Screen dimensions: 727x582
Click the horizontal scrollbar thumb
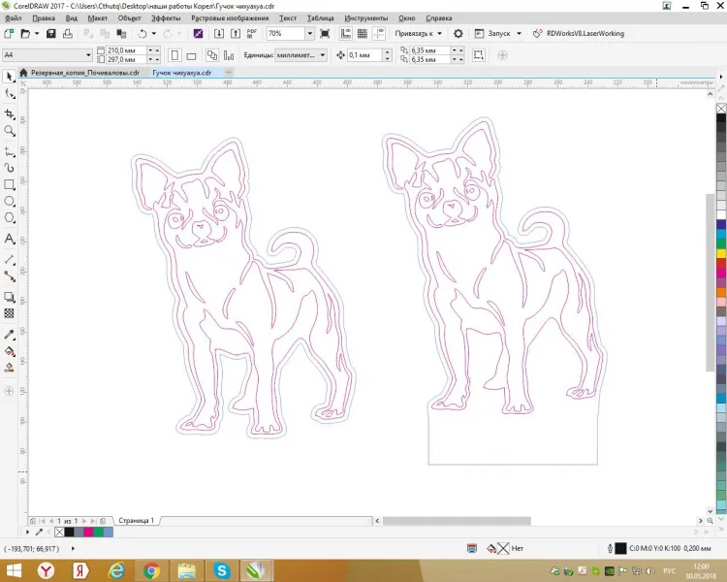(x=457, y=521)
